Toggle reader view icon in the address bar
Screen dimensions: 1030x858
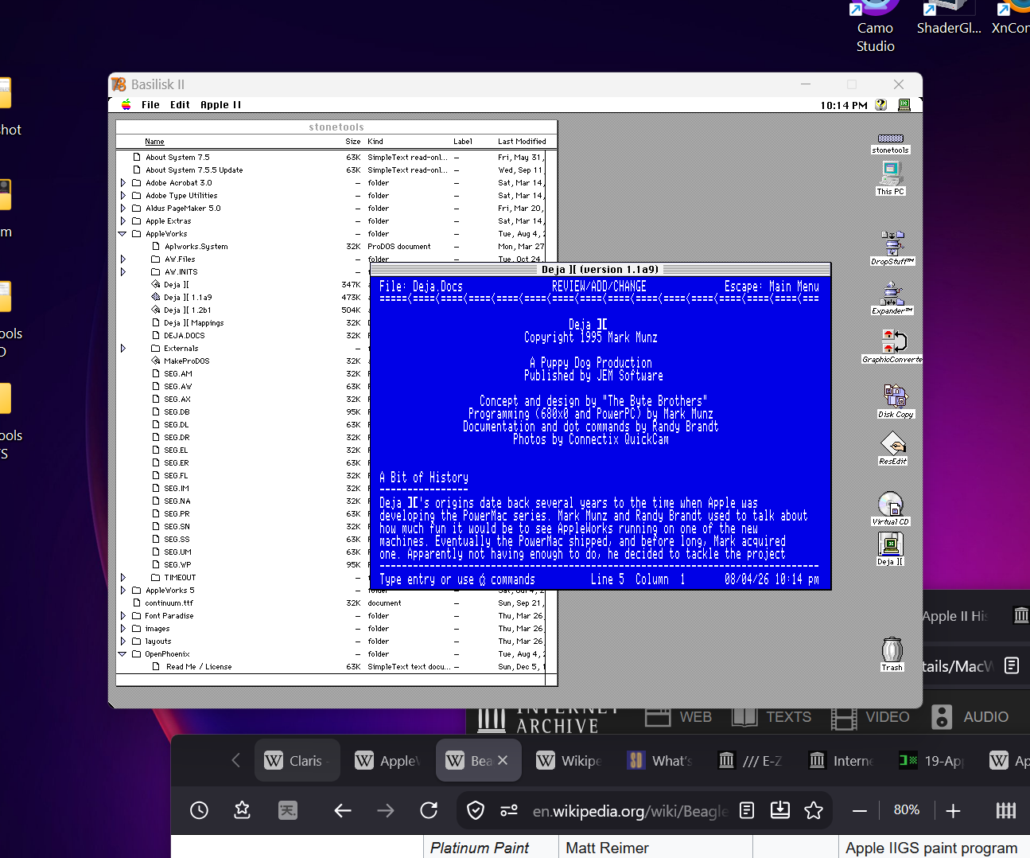pyautogui.click(x=747, y=810)
